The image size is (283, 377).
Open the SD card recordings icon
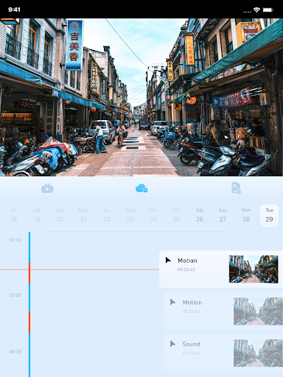coord(236,188)
